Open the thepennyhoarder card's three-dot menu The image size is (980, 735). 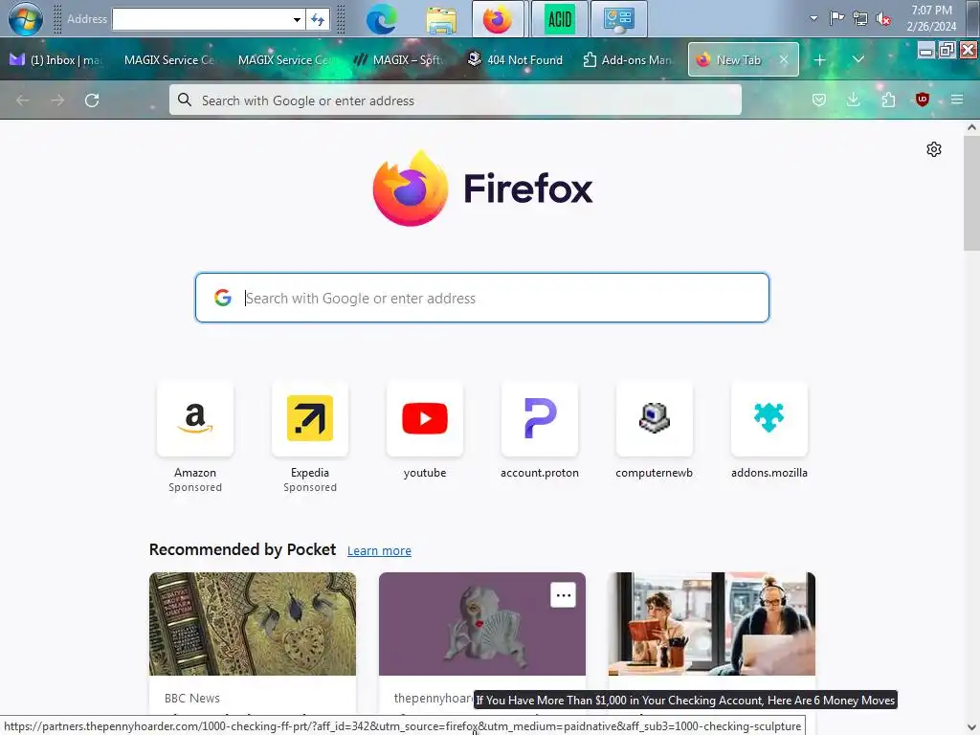coord(563,595)
